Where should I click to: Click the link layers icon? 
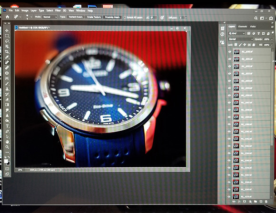click(x=234, y=202)
